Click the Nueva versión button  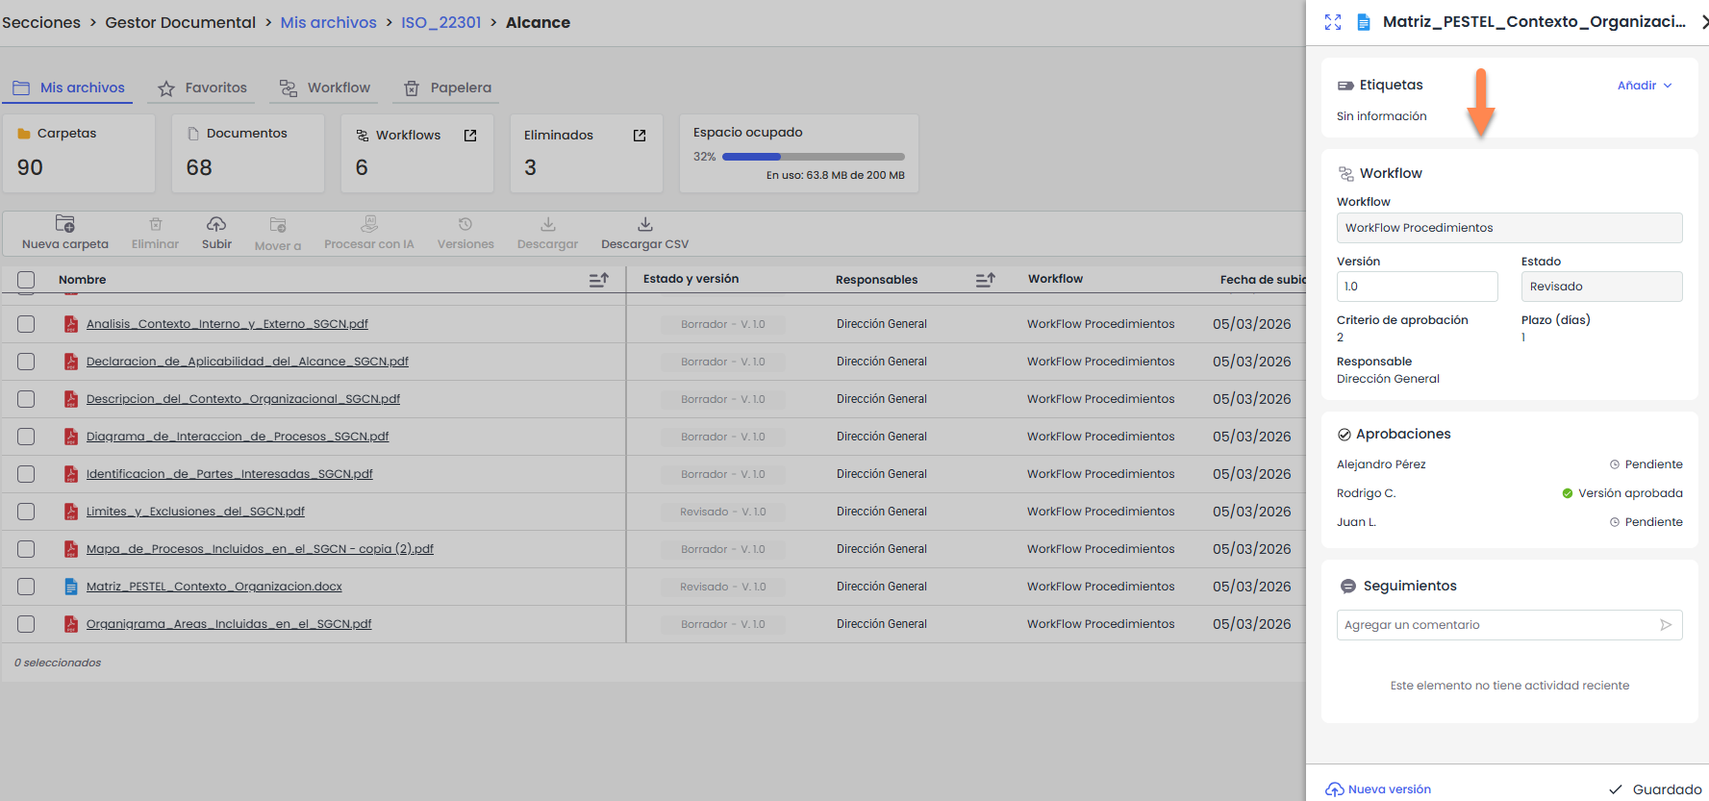[1378, 789]
